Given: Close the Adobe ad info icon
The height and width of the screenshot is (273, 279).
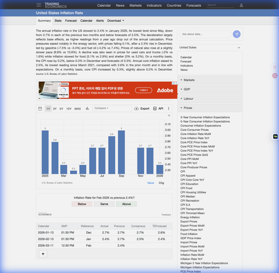Looking at the screenshot, I should coord(175,83).
